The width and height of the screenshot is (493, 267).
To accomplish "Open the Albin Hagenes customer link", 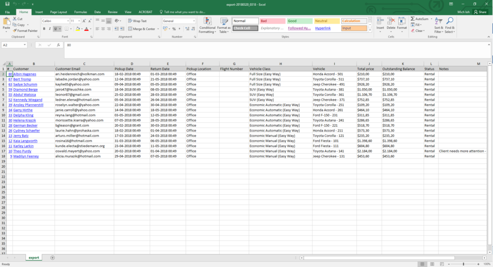I will (x=25, y=74).
